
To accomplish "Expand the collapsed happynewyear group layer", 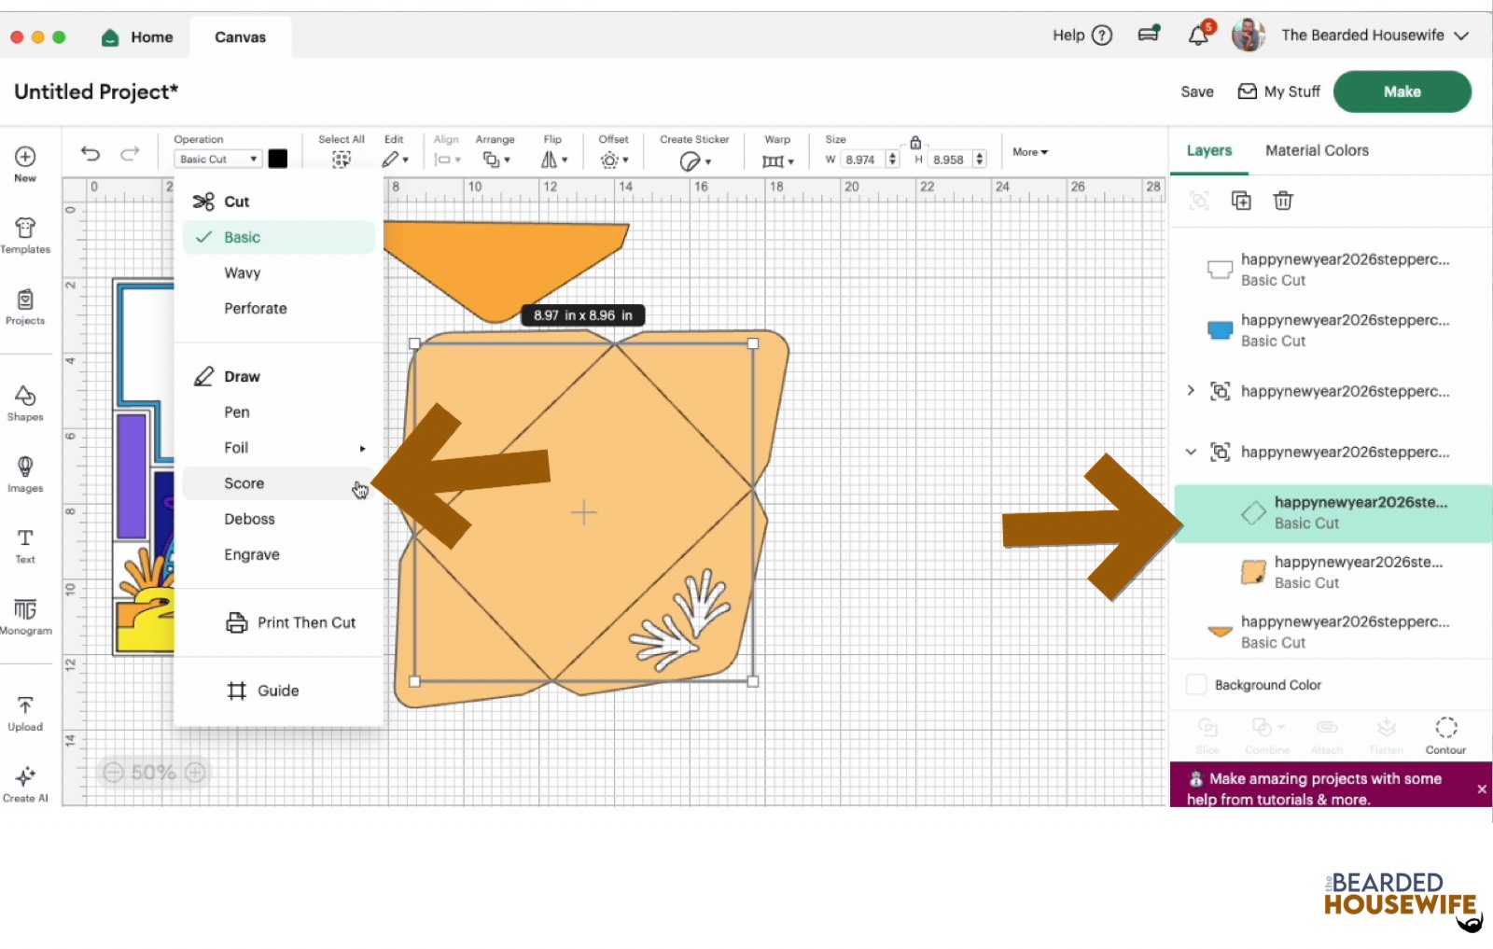I will click(1191, 391).
